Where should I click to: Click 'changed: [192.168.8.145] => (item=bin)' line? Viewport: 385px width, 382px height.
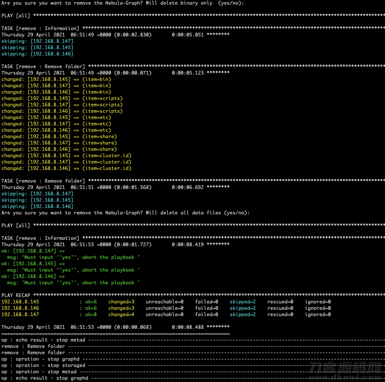click(56, 79)
